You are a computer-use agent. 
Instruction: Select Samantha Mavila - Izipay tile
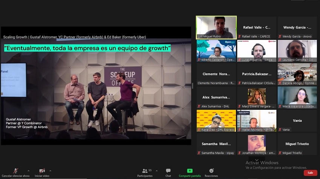click(216, 144)
